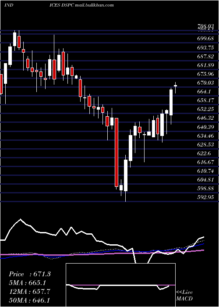The image size is (219, 307).
Task: Click the <<Live MACD label
Action: pyautogui.click(x=184, y=296)
